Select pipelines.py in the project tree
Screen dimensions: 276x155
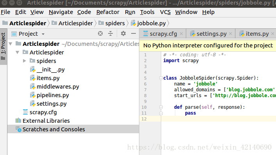[73, 95]
